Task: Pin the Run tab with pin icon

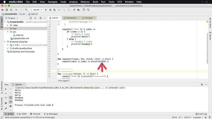Action: (x=6, y=108)
